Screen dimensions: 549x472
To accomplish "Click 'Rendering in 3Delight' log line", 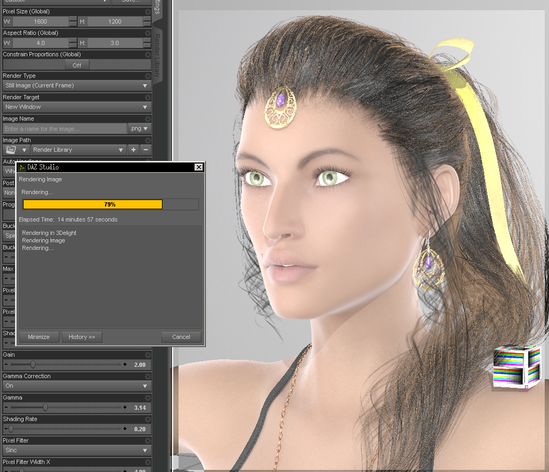I will 49,233.
